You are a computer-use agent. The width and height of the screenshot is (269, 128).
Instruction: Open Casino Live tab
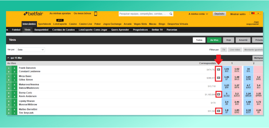(86, 24)
